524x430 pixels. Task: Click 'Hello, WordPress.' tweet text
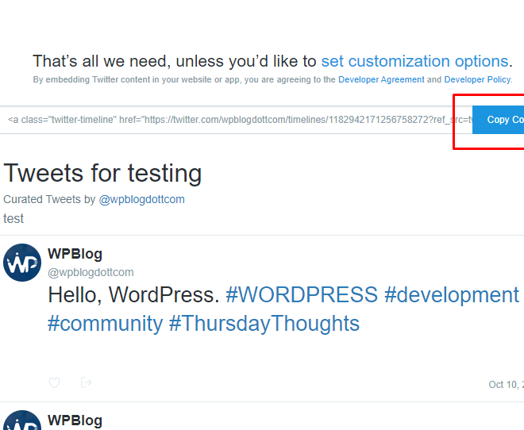coord(133,295)
